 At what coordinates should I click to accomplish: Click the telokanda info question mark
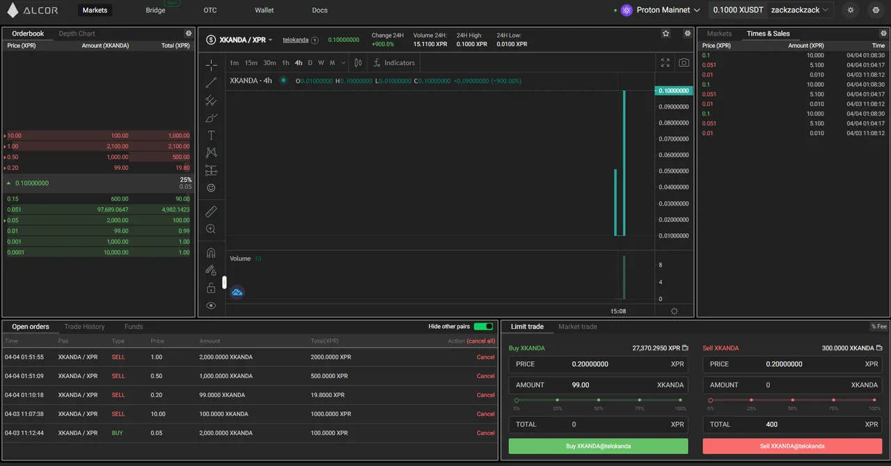tap(315, 40)
